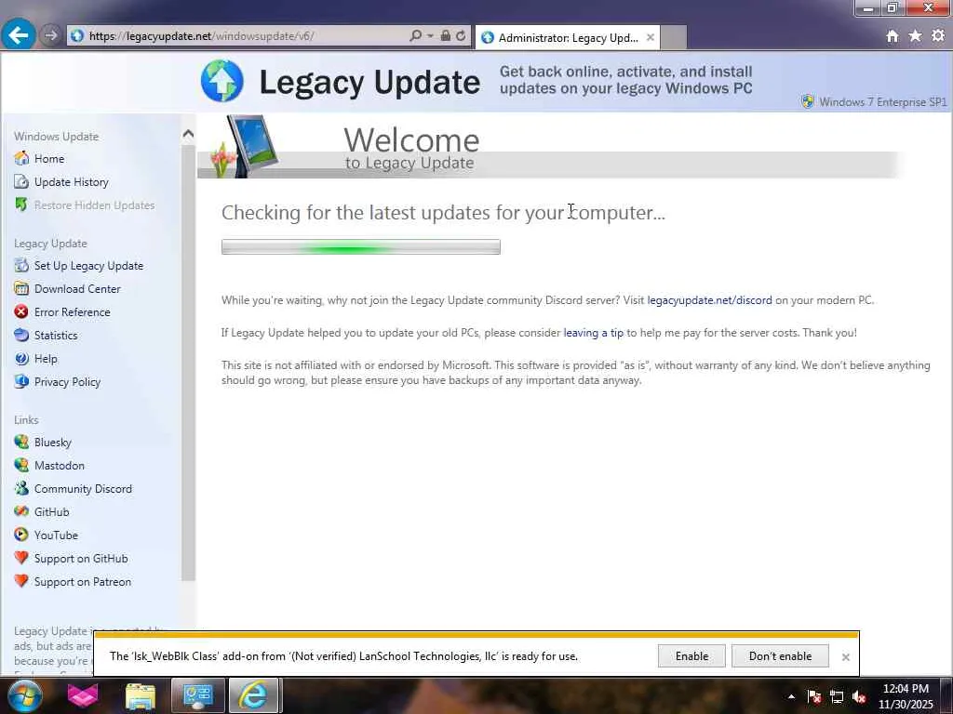Click the security lock icon in address bar
The height and width of the screenshot is (714, 953).
coord(446,36)
